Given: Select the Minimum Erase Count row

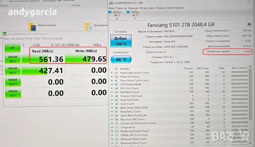Looking at the screenshot, I should 180,139.
